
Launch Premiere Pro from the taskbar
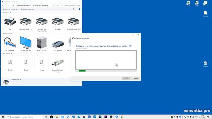[106, 117]
